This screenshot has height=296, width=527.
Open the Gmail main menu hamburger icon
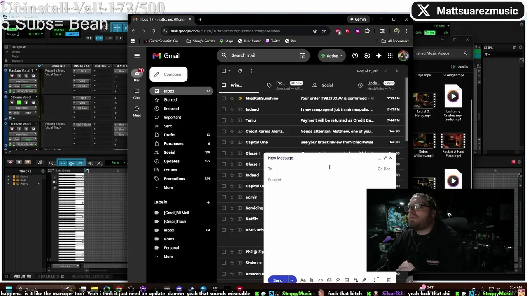[x=137, y=55]
